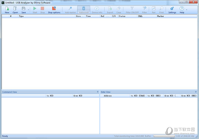Open Stop options in the toolbar
Image resolution: width=199 pixels, height=139 pixels.
coord(54,10)
